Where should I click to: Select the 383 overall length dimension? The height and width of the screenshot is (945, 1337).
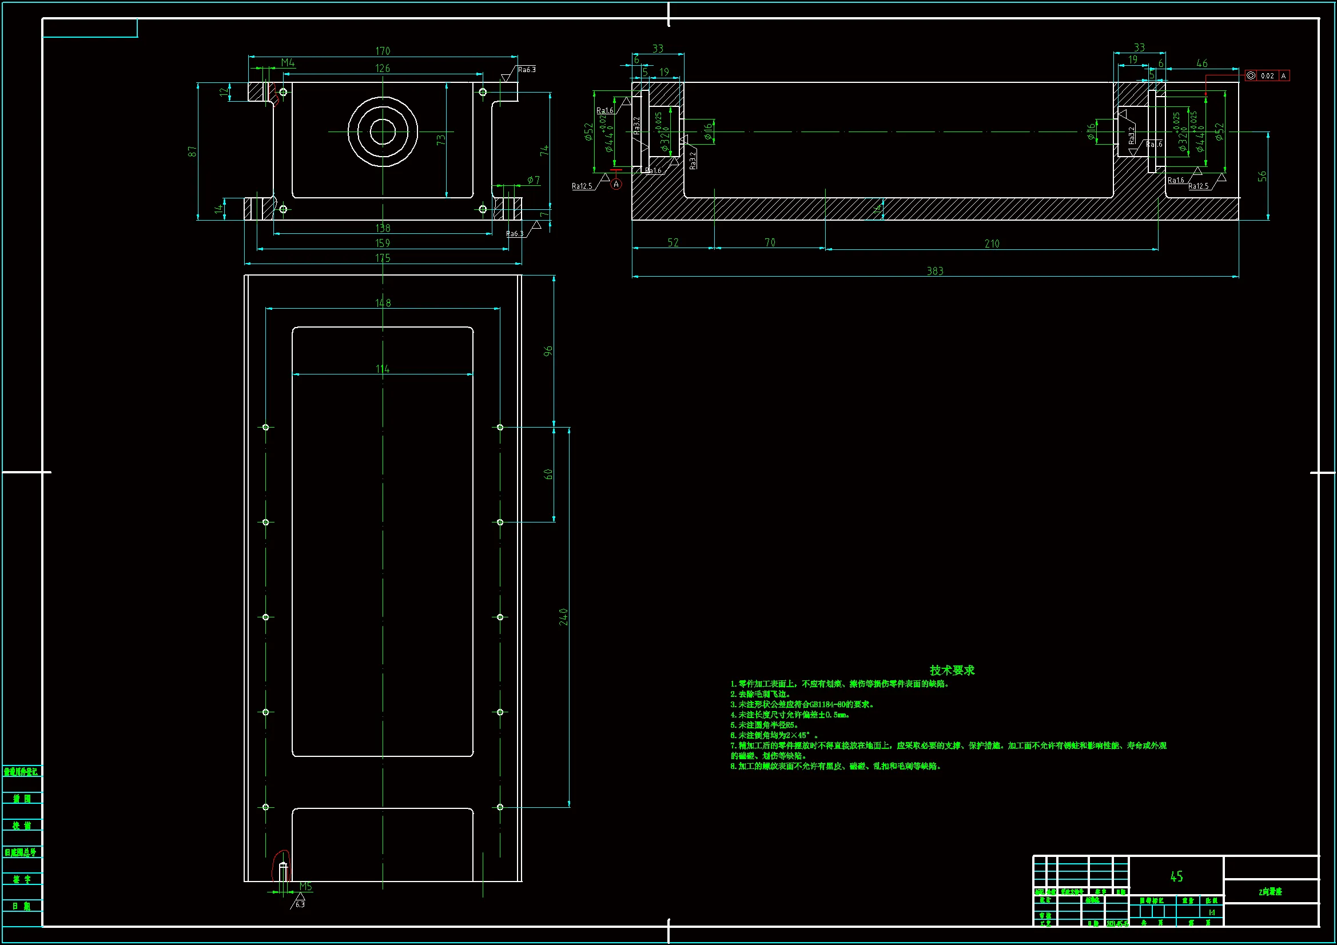(934, 272)
